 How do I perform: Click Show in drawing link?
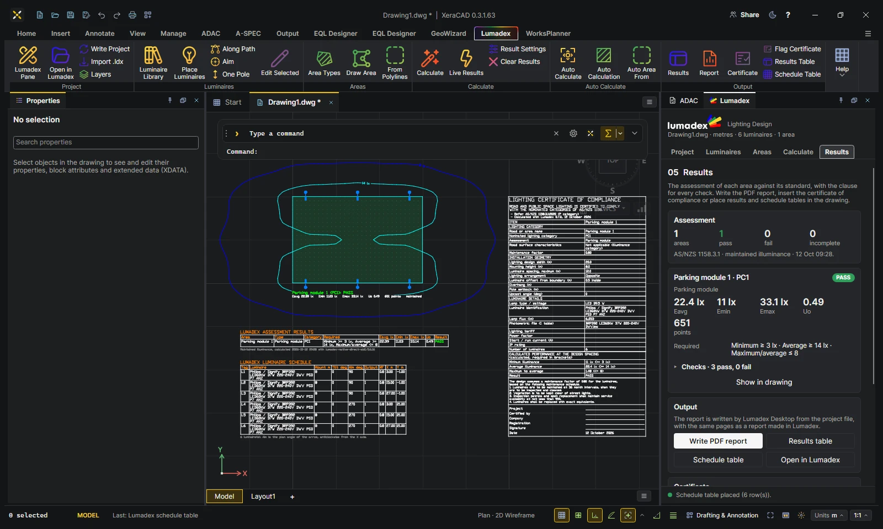764,382
